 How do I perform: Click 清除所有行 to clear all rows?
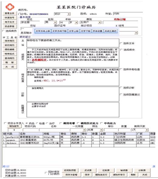point(119,175)
